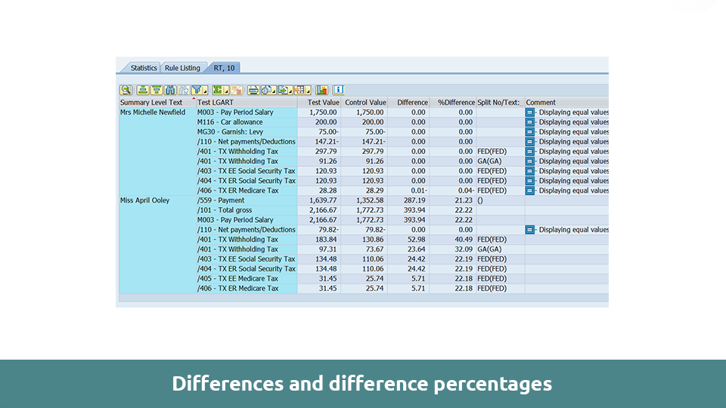Click the Details magnifier icon in toolbar
Image resolution: width=726 pixels, height=408 pixels.
pyautogui.click(x=126, y=90)
